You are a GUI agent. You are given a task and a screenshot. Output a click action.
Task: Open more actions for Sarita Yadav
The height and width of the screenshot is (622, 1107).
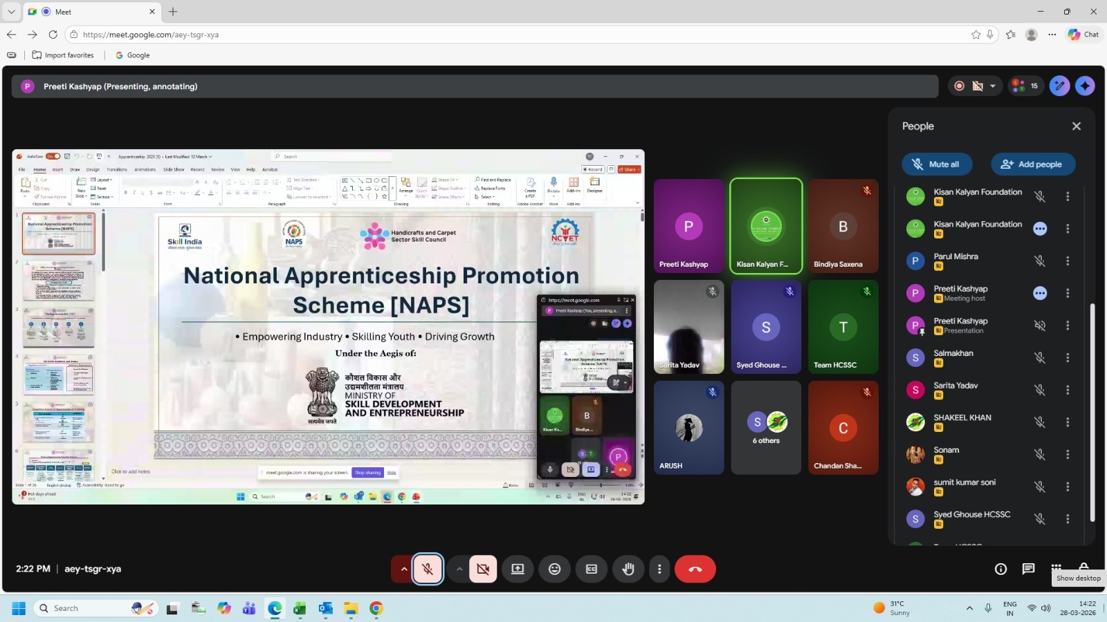click(x=1068, y=390)
